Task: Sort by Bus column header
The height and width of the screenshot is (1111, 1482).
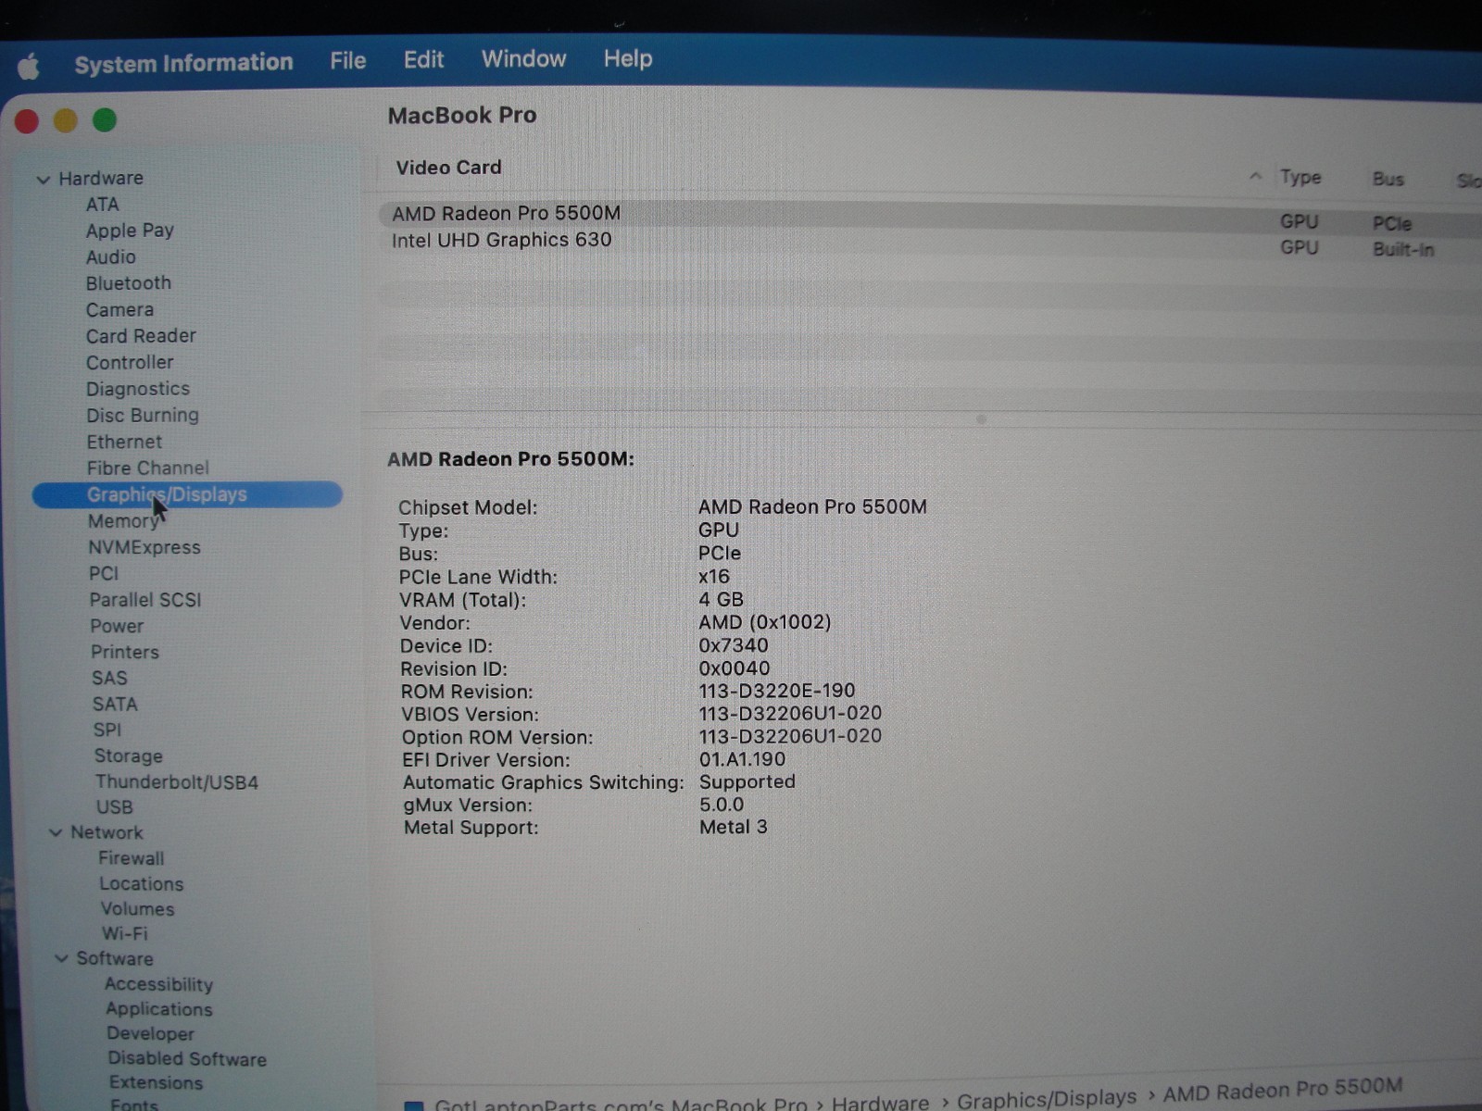Action: (1388, 180)
